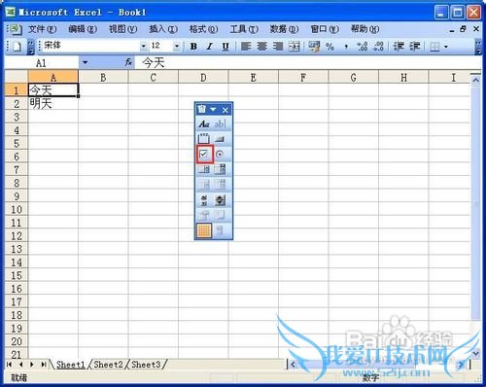Viewport: 486px width, 387px height.
Task: Open the 文件(F) menu
Action: pyautogui.click(x=42, y=29)
